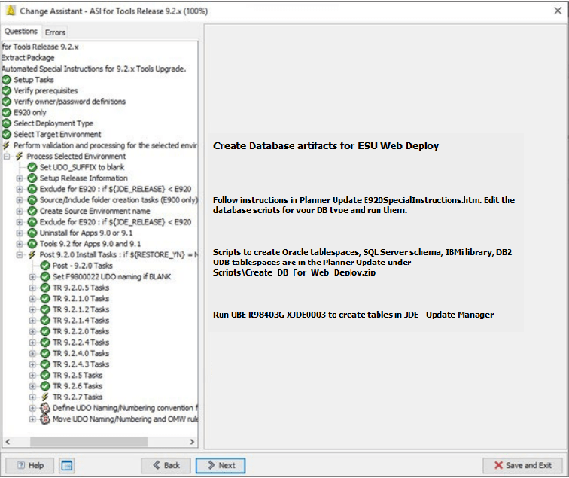
Task: Click 'Create Database artifacts for ESU Web Deploy' heading
Action: (x=326, y=145)
